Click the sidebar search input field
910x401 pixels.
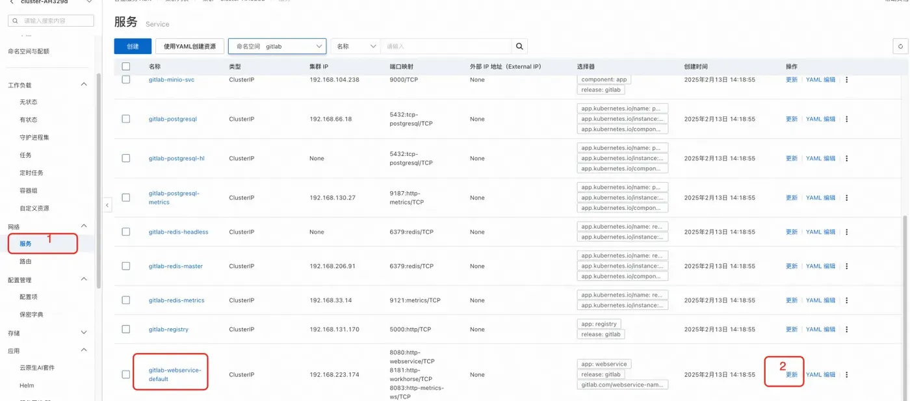point(51,21)
